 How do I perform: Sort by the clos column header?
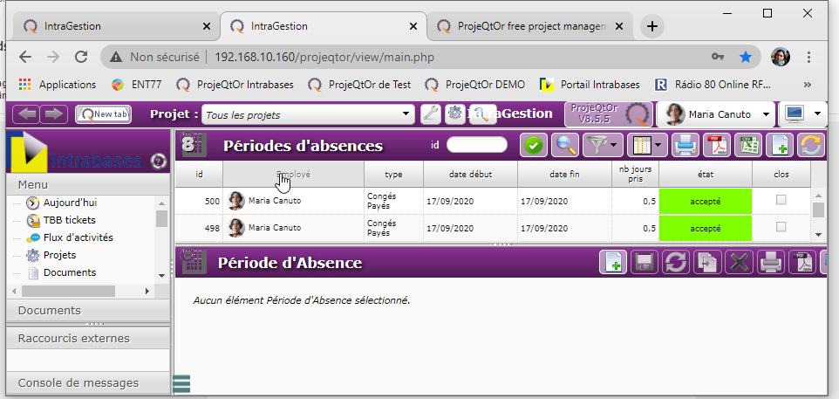click(781, 174)
